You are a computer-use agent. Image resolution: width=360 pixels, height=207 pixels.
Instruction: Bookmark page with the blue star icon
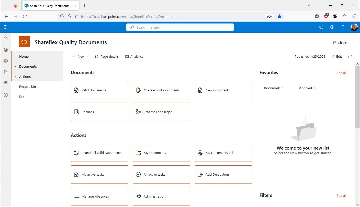[x=279, y=17]
